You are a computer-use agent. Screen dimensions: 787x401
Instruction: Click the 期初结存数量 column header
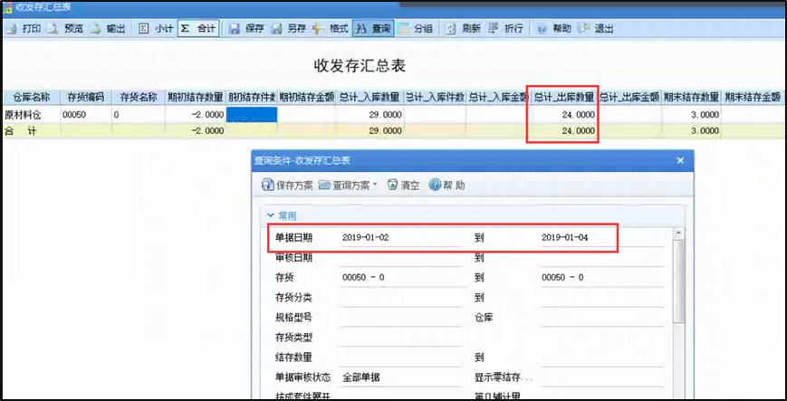(197, 96)
